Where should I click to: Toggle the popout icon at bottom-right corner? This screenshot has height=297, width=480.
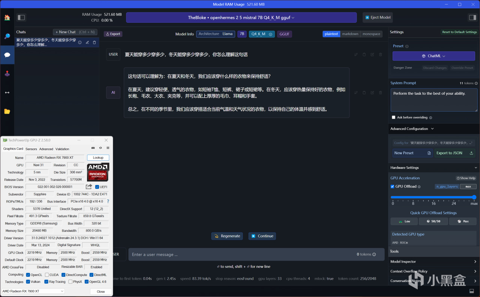coord(472,291)
